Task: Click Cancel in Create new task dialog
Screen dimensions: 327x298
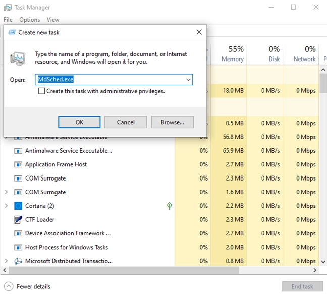Action: coord(126,122)
